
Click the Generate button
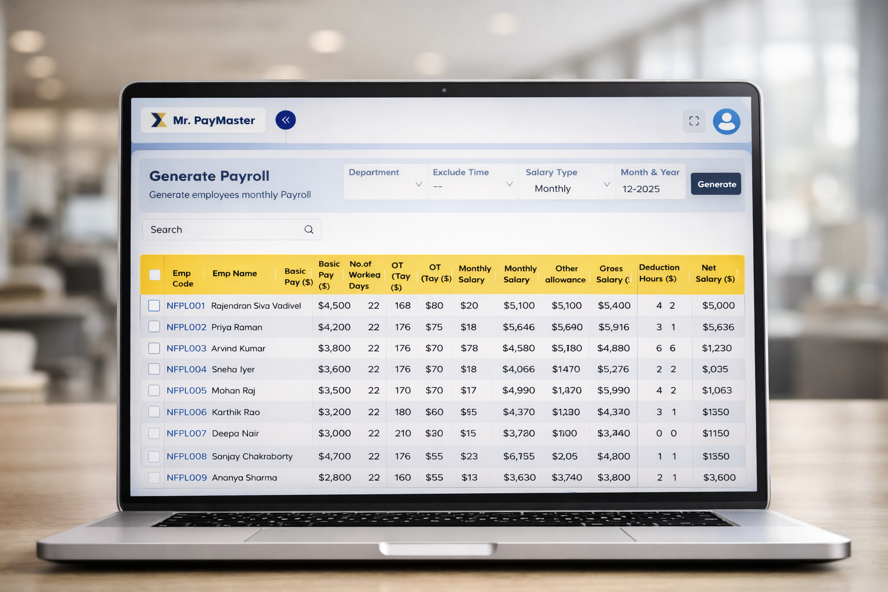click(716, 184)
